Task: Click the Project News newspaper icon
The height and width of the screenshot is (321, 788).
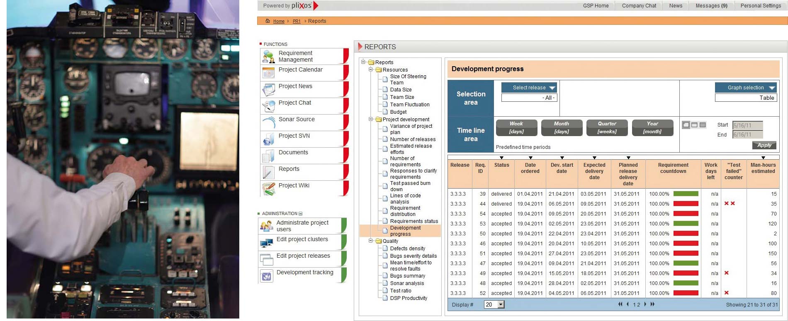Action: point(269,90)
